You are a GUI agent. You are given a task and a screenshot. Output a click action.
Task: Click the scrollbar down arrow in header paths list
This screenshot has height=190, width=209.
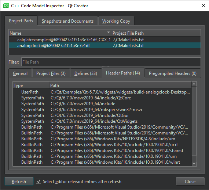tap(194, 164)
